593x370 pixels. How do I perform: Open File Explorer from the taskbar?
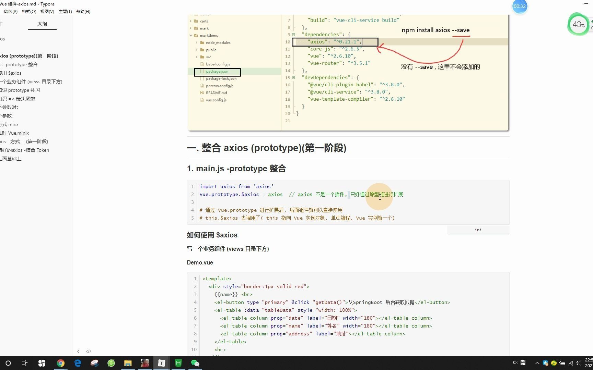pos(128,363)
